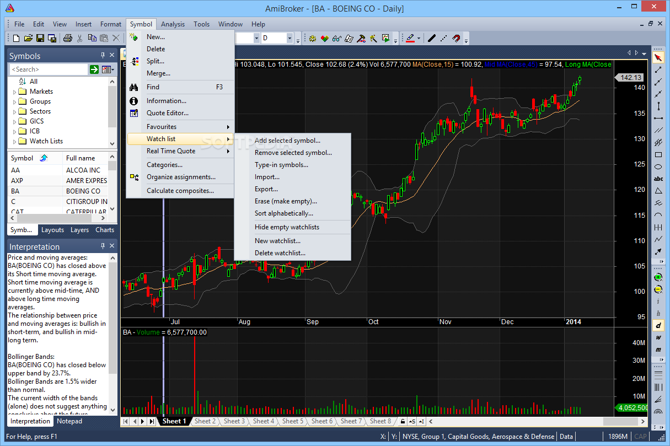
Task: Click the New file toolbar icon
Action: (x=16, y=38)
